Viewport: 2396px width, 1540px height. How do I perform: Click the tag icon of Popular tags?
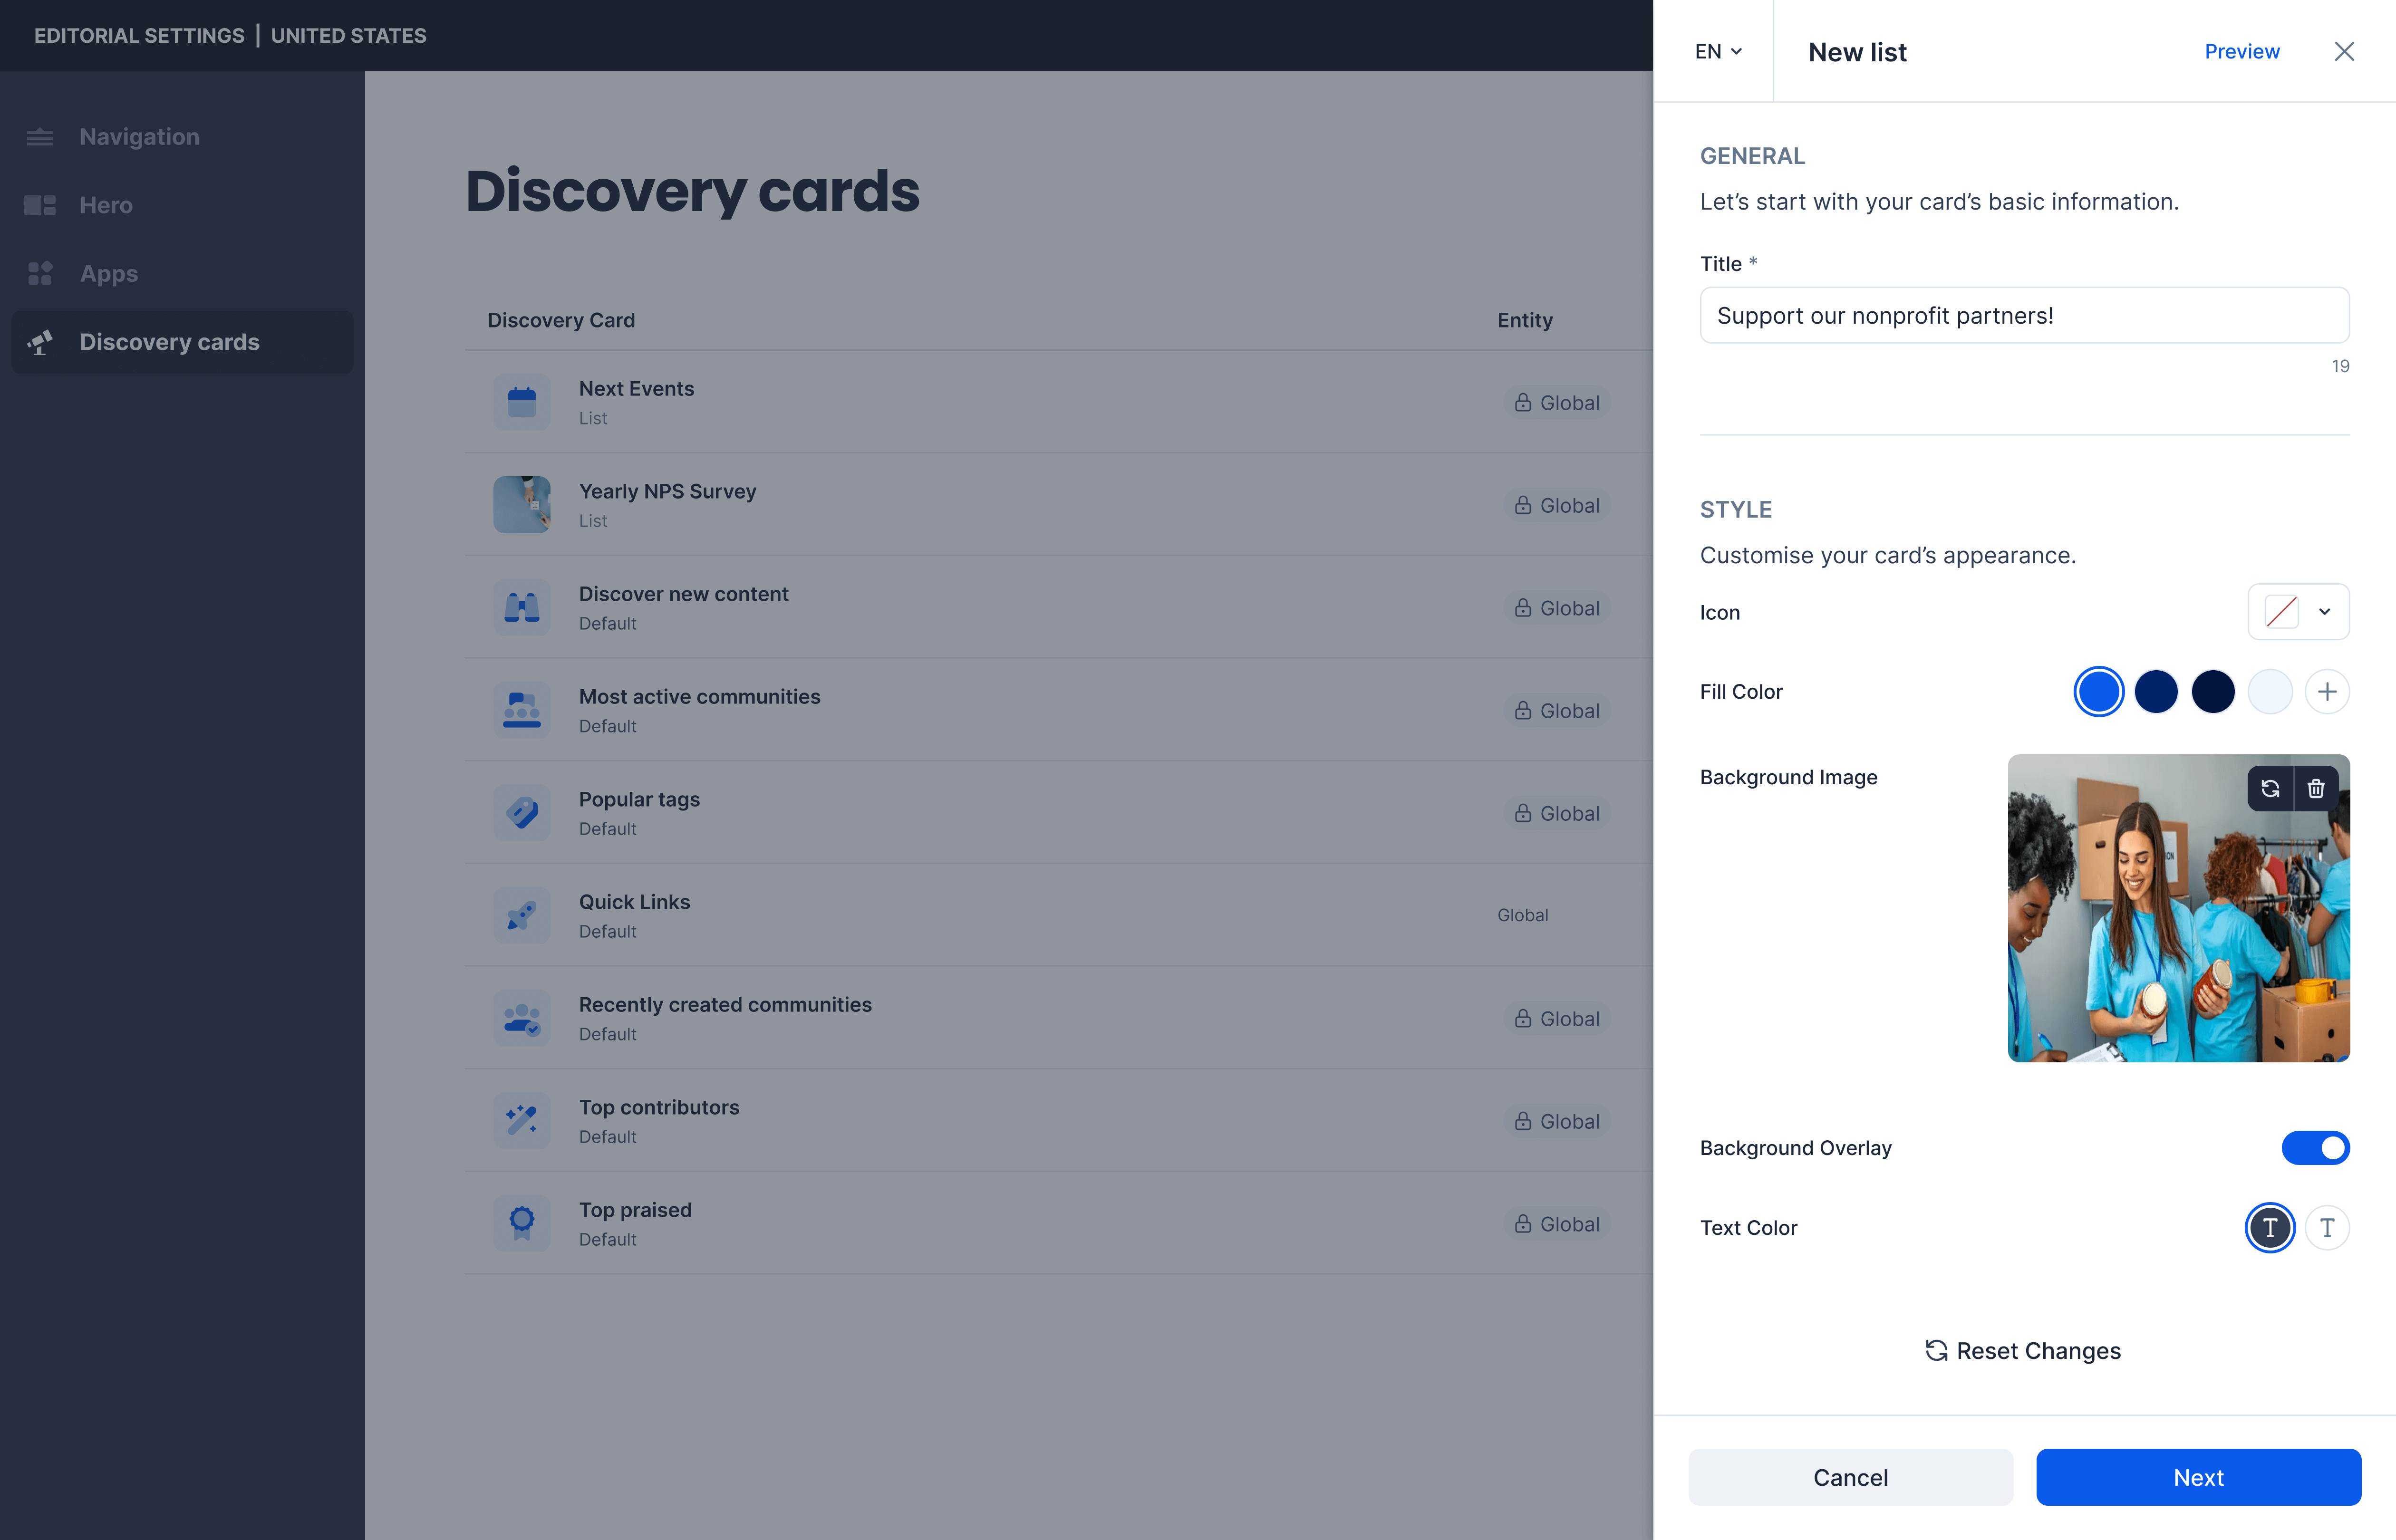click(x=522, y=813)
